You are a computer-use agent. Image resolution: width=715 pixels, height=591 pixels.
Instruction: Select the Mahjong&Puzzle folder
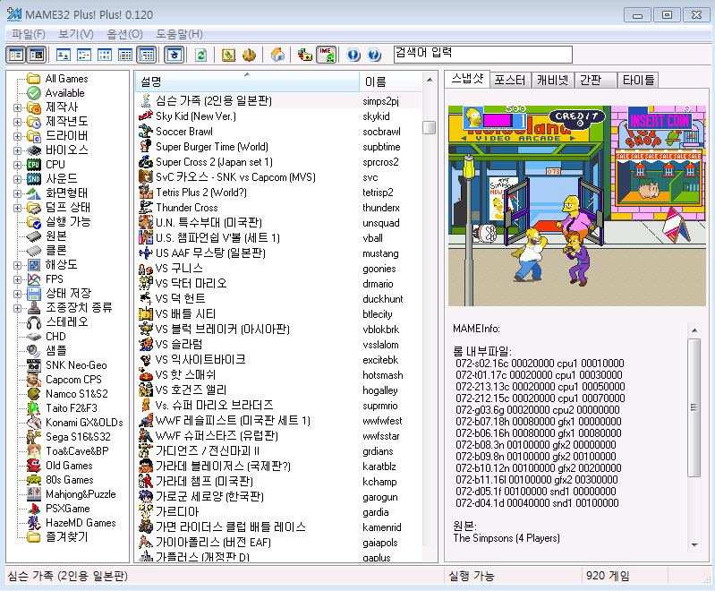pos(81,493)
